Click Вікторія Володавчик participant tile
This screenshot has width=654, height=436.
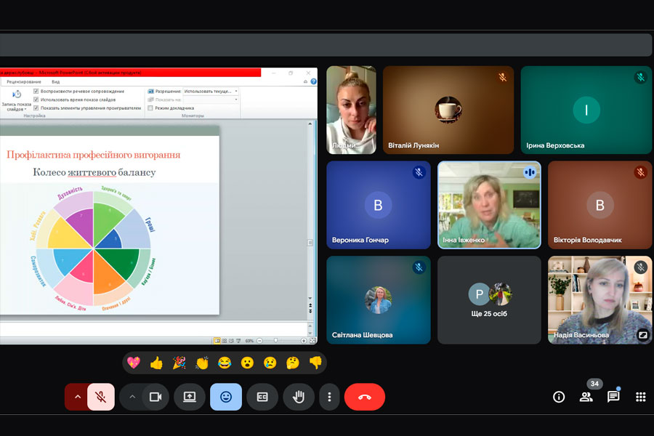click(x=599, y=205)
